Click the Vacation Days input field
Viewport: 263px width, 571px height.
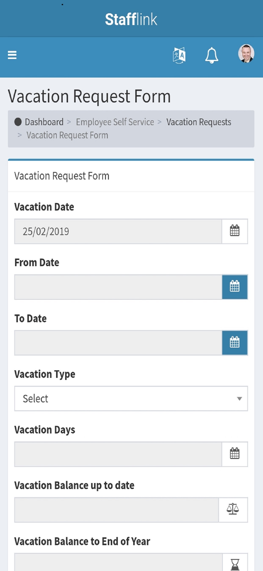[x=118, y=454]
